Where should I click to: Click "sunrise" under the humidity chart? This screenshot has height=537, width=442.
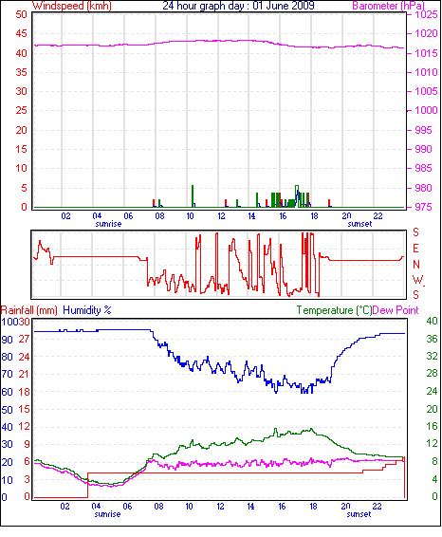[107, 514]
